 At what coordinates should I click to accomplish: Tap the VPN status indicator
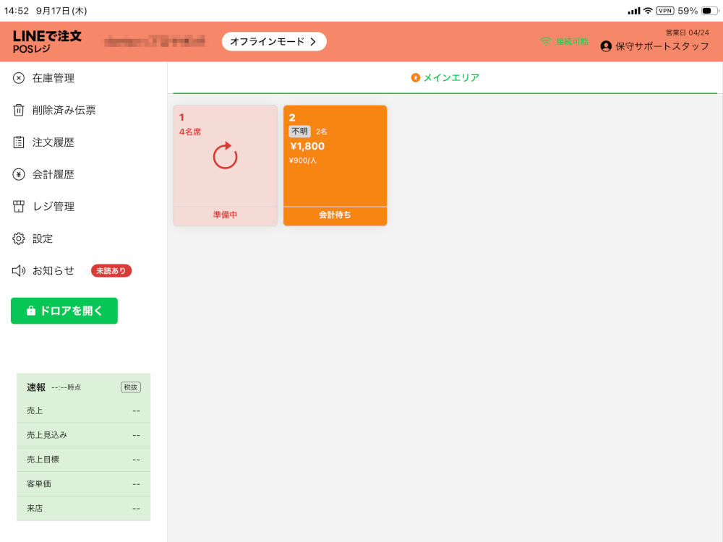pos(665,11)
